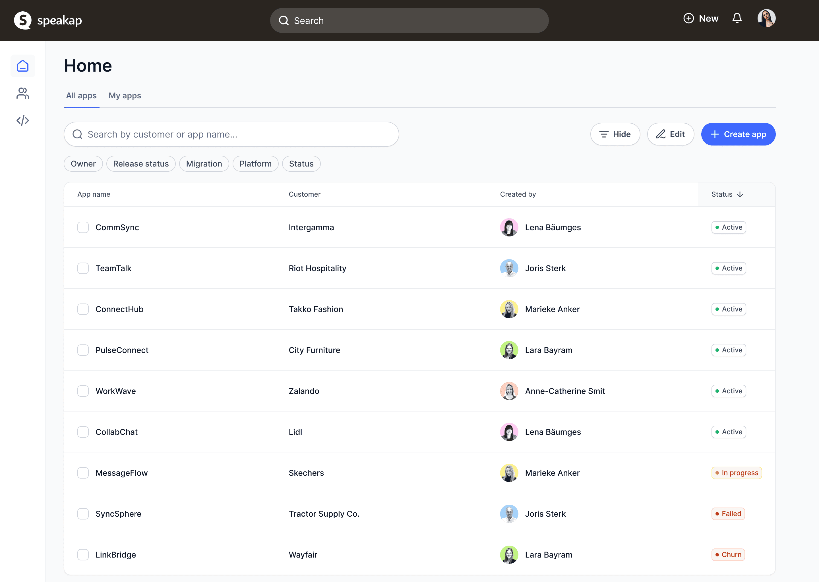Open the developer code sidebar icon

tap(22, 120)
